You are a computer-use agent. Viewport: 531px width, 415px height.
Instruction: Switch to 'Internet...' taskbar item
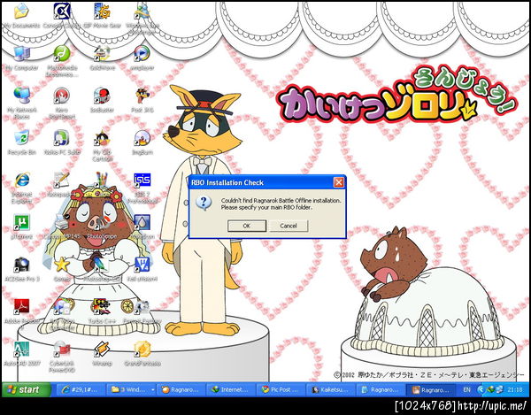(x=231, y=390)
